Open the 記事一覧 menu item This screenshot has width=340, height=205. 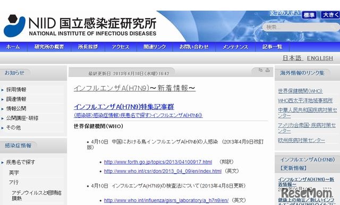click(x=273, y=47)
